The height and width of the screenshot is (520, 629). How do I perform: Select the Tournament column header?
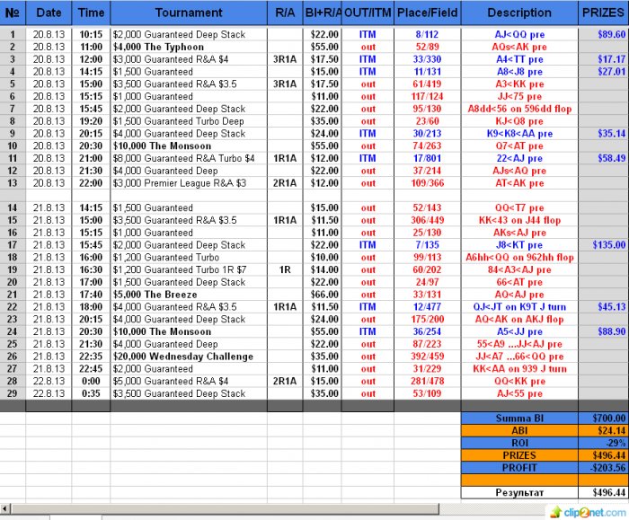click(x=189, y=13)
